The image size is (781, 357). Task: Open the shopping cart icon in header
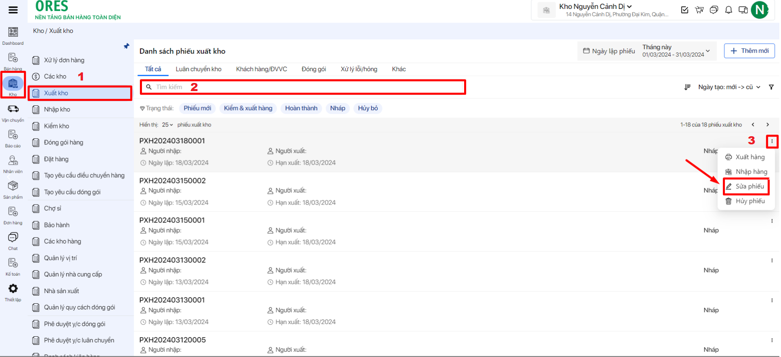point(699,10)
